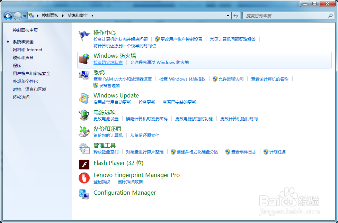Click the Lenovo Fingerprint Manager red icon
Screen dimensions: 338x223
(x=84, y=178)
